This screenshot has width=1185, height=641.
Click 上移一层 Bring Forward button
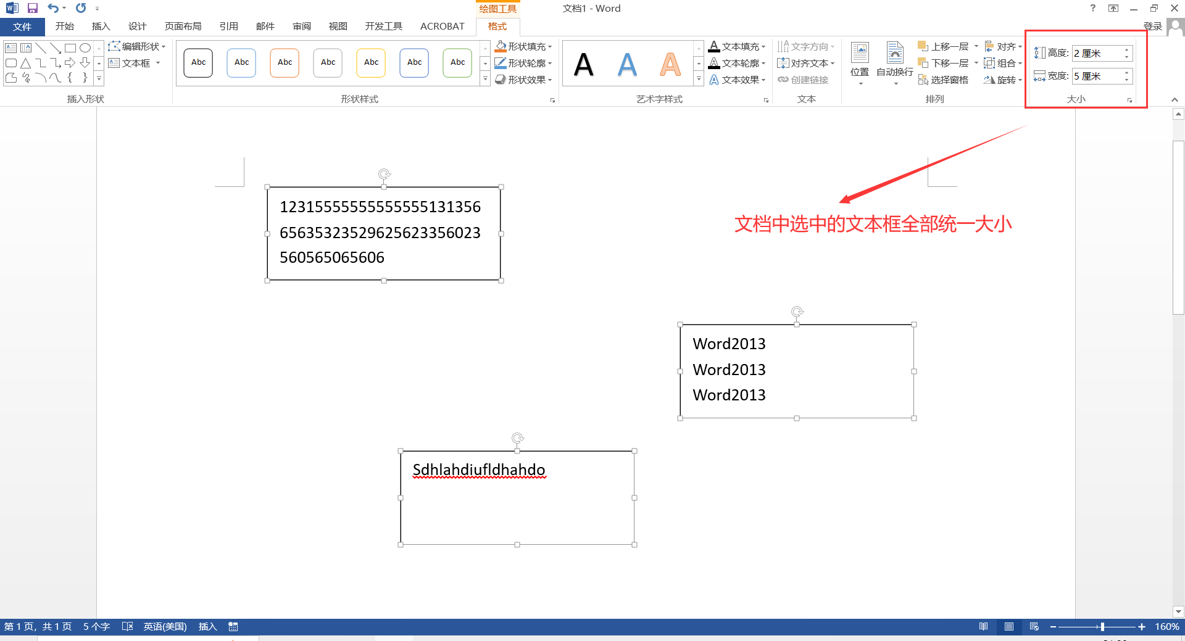(x=944, y=46)
